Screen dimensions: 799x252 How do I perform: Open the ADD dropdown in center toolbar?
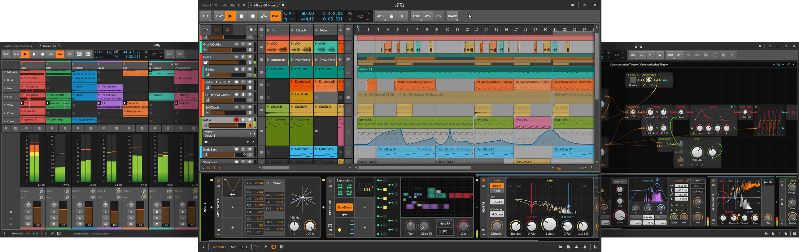pyautogui.click(x=380, y=16)
